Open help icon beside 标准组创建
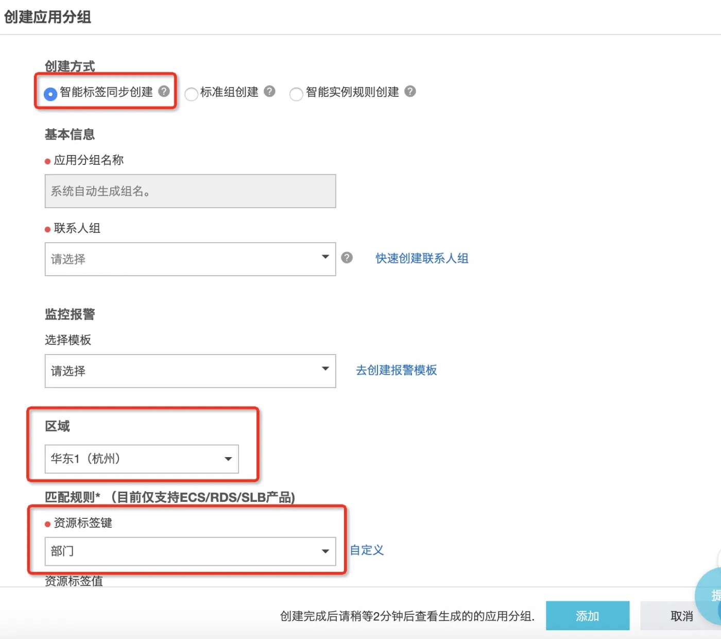The width and height of the screenshot is (721, 639). coord(269,91)
